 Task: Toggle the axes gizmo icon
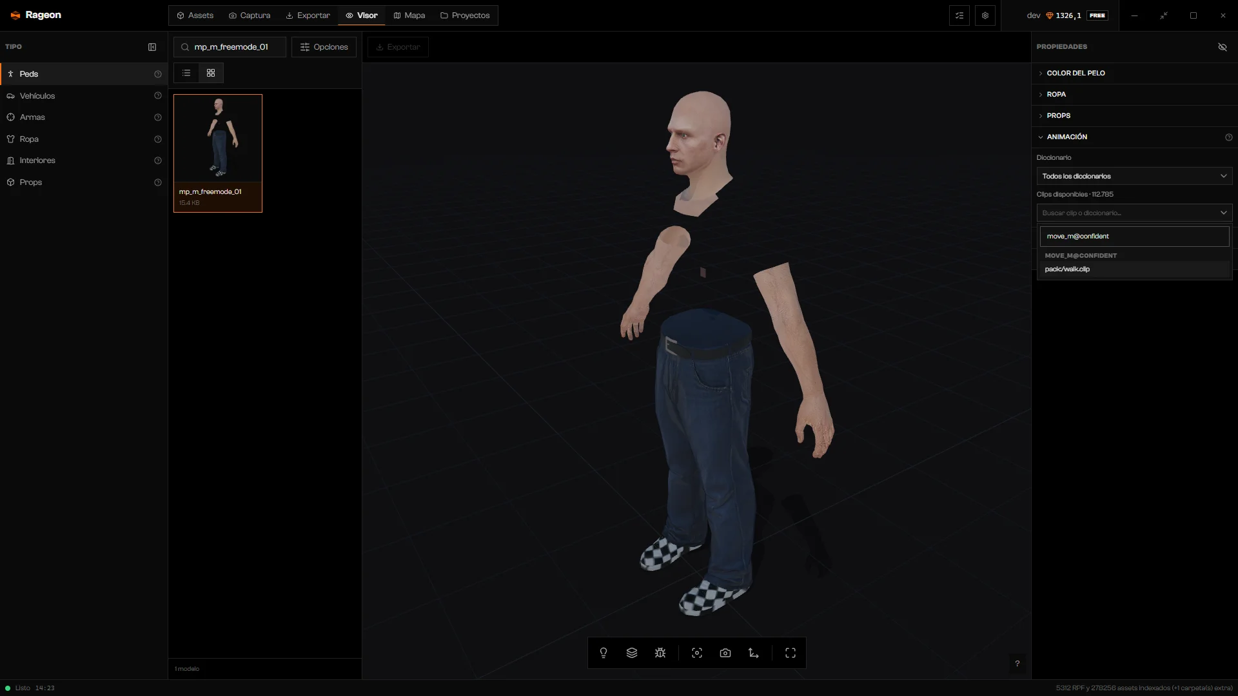[x=754, y=653]
